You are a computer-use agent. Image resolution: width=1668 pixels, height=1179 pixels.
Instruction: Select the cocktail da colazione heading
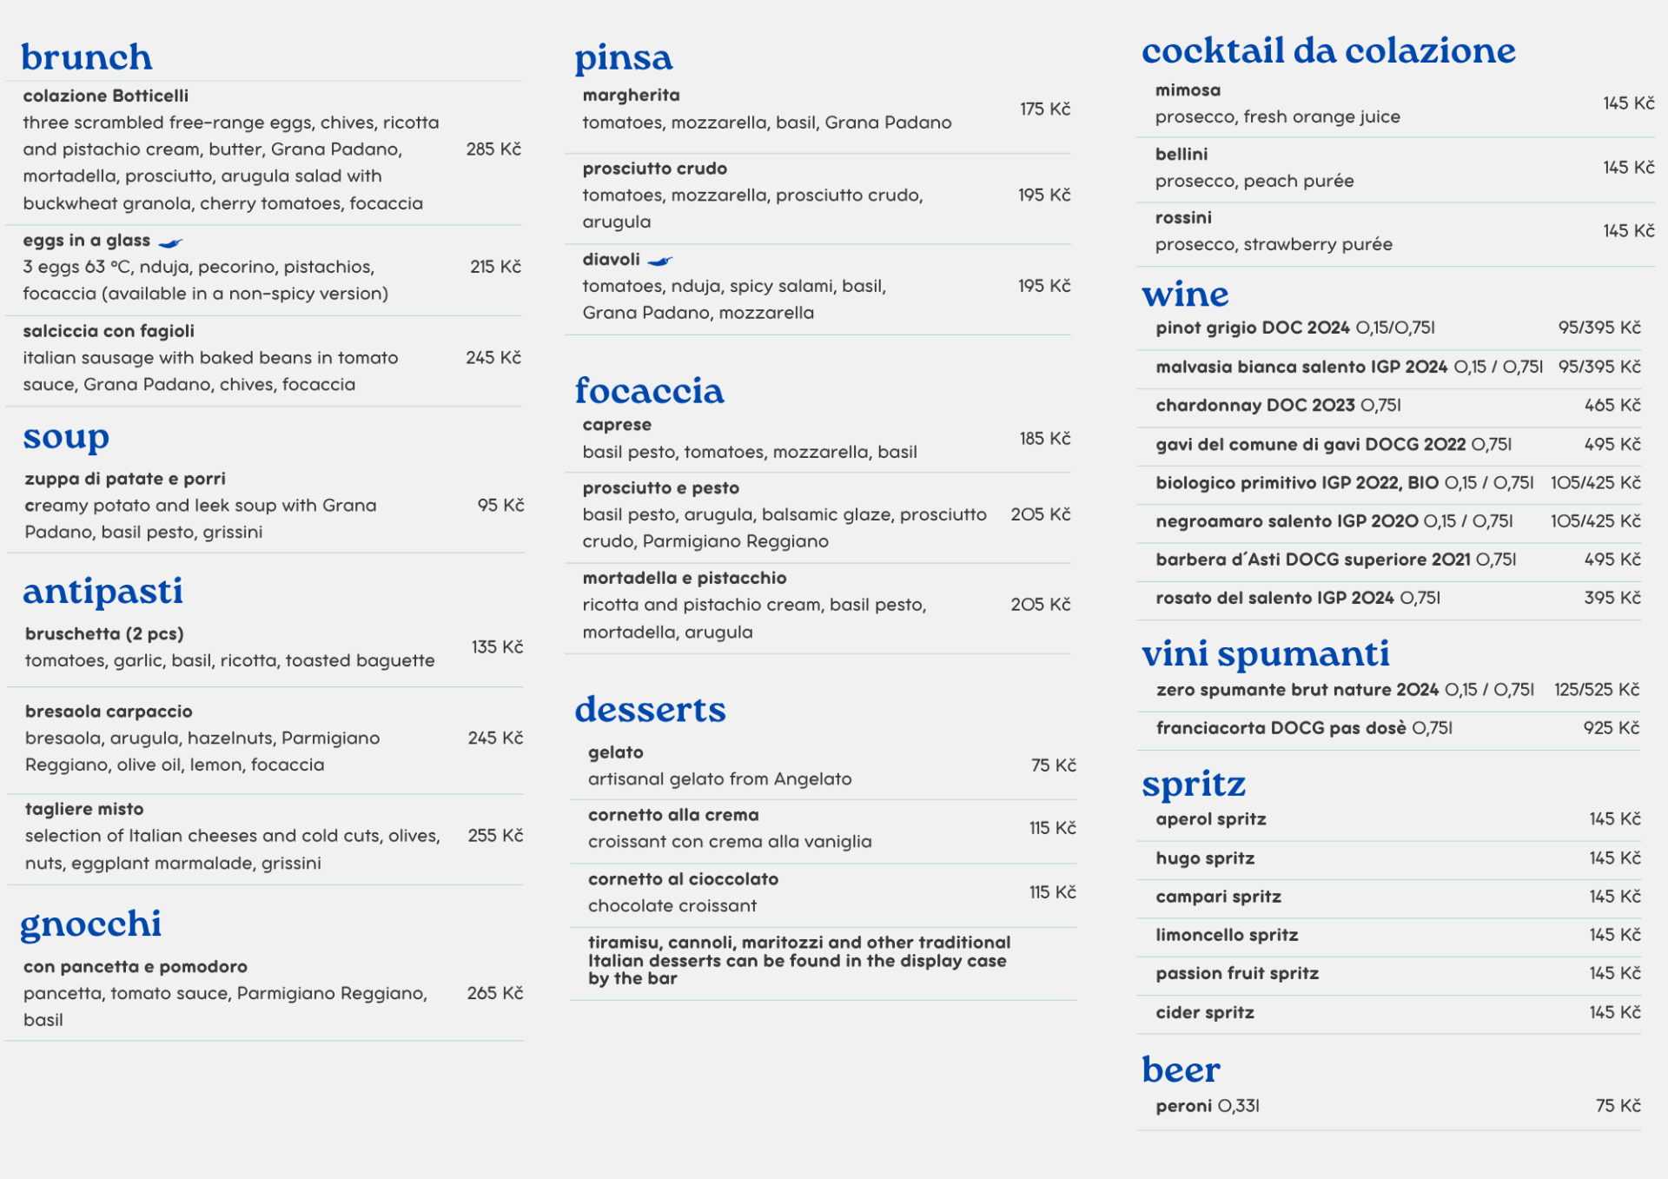click(x=1327, y=50)
